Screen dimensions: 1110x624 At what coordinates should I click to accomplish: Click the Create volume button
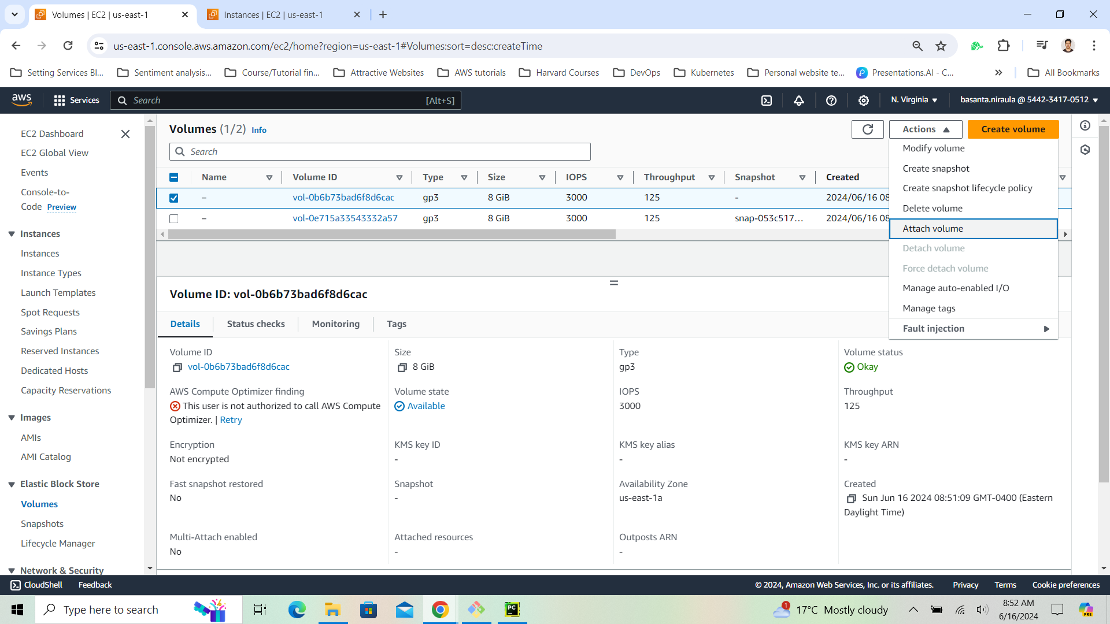(1013, 129)
